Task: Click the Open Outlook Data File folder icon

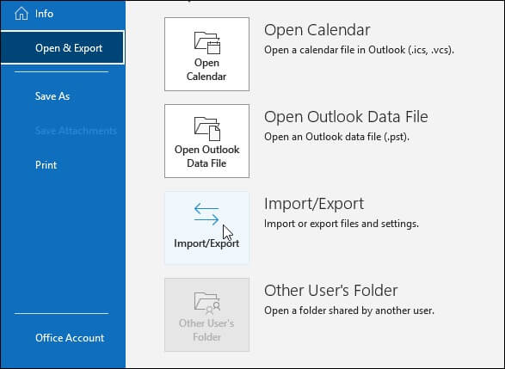Action: click(x=207, y=129)
